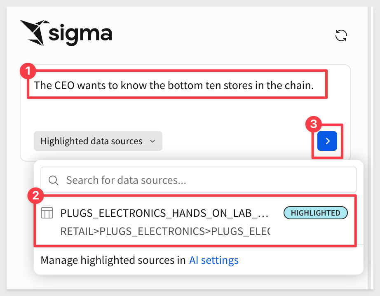The height and width of the screenshot is (296, 380).
Task: Open the AI settings link
Action: [214, 260]
